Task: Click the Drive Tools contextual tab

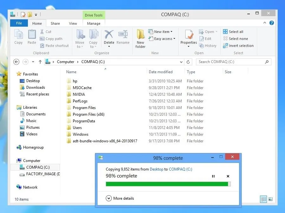Action: coord(94,15)
